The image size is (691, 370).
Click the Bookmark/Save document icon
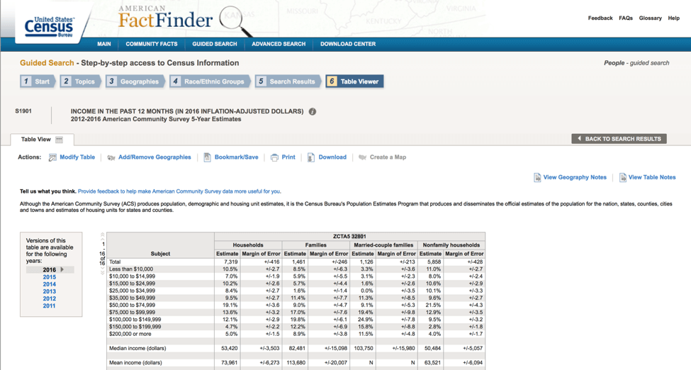pos(207,157)
